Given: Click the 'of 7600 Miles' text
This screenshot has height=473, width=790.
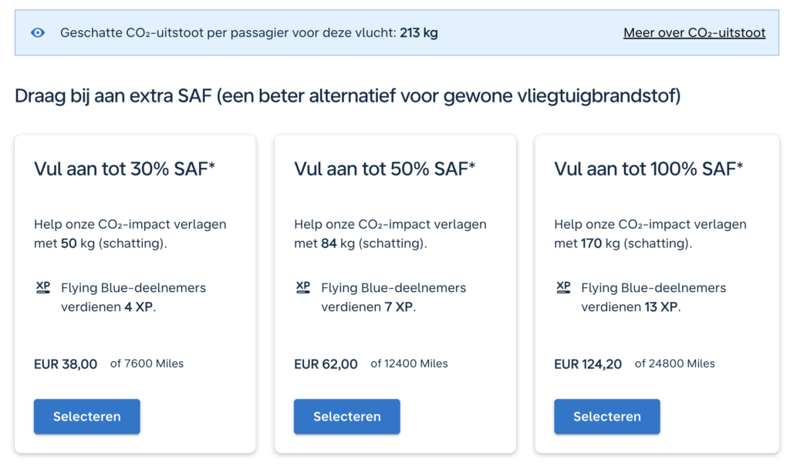Looking at the screenshot, I should pyautogui.click(x=147, y=364).
